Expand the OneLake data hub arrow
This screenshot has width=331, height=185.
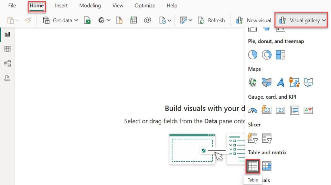[108, 20]
